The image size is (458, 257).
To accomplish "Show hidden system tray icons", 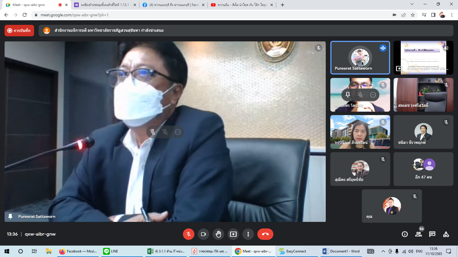I will click(x=383, y=251).
